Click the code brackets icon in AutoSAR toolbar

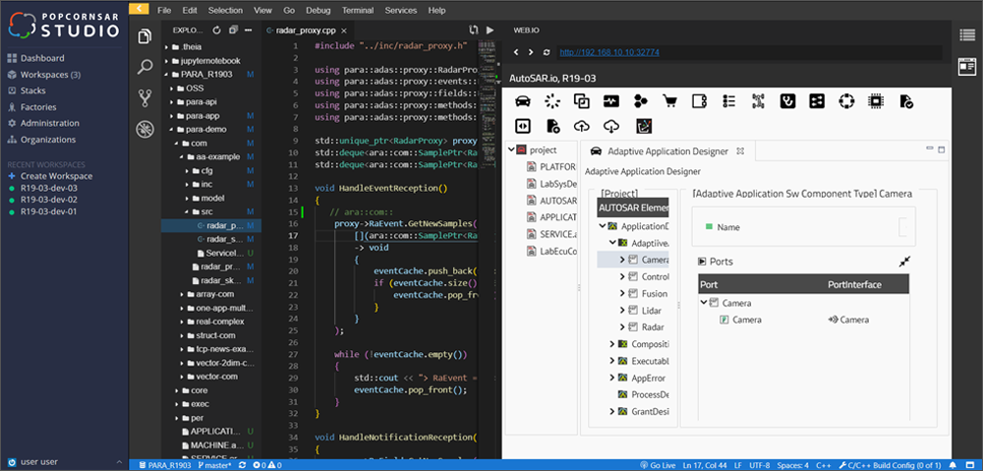[x=522, y=126]
